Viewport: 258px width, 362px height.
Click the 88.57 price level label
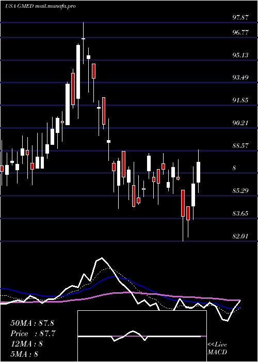pyautogui.click(x=240, y=146)
